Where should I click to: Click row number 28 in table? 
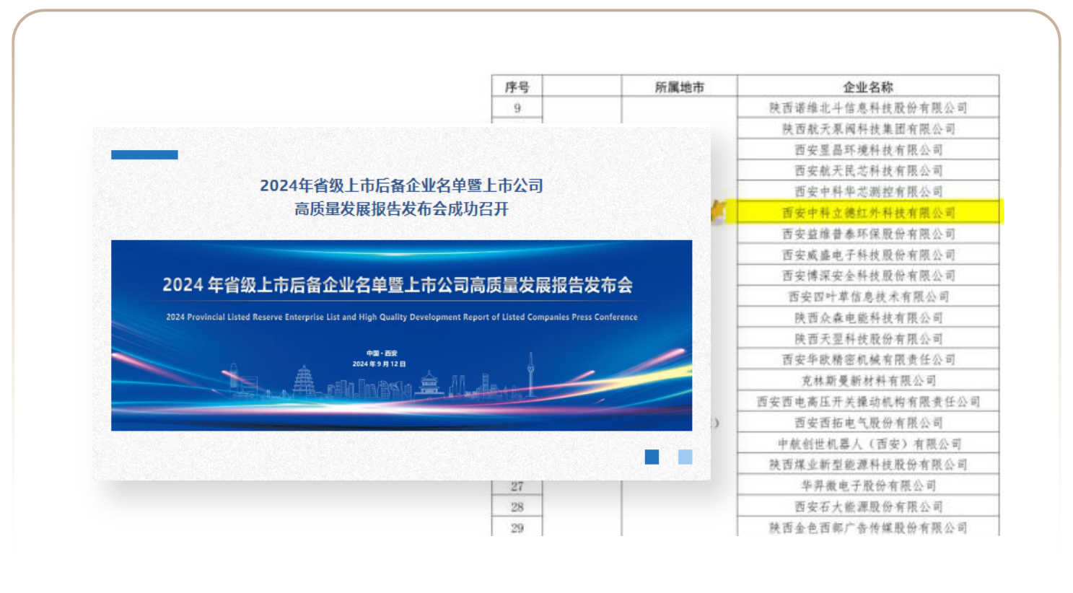pyautogui.click(x=517, y=507)
